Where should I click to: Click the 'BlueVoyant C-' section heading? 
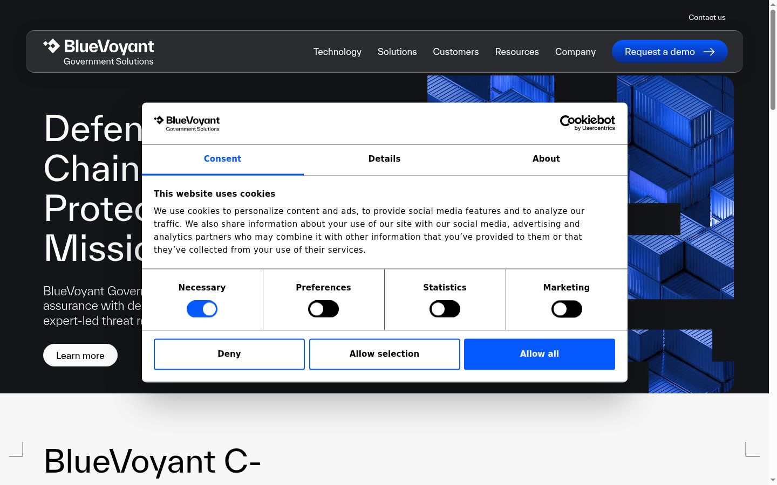click(x=152, y=461)
